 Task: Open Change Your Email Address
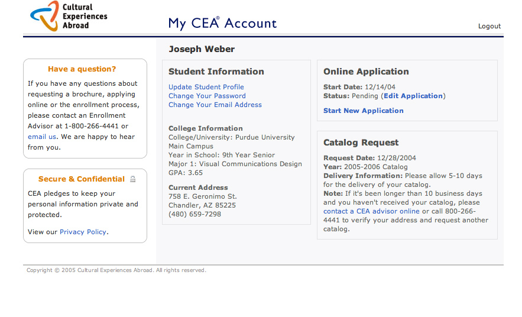(x=215, y=105)
